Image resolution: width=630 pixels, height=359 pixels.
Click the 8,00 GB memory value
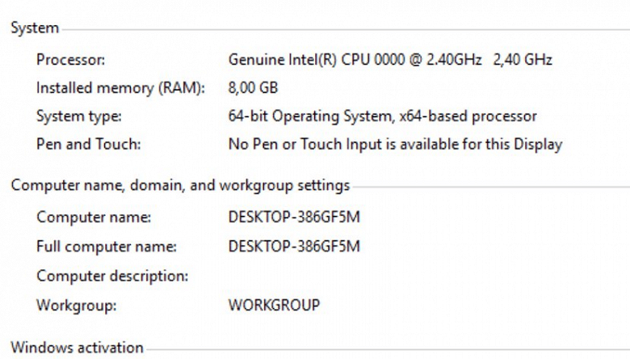(254, 87)
